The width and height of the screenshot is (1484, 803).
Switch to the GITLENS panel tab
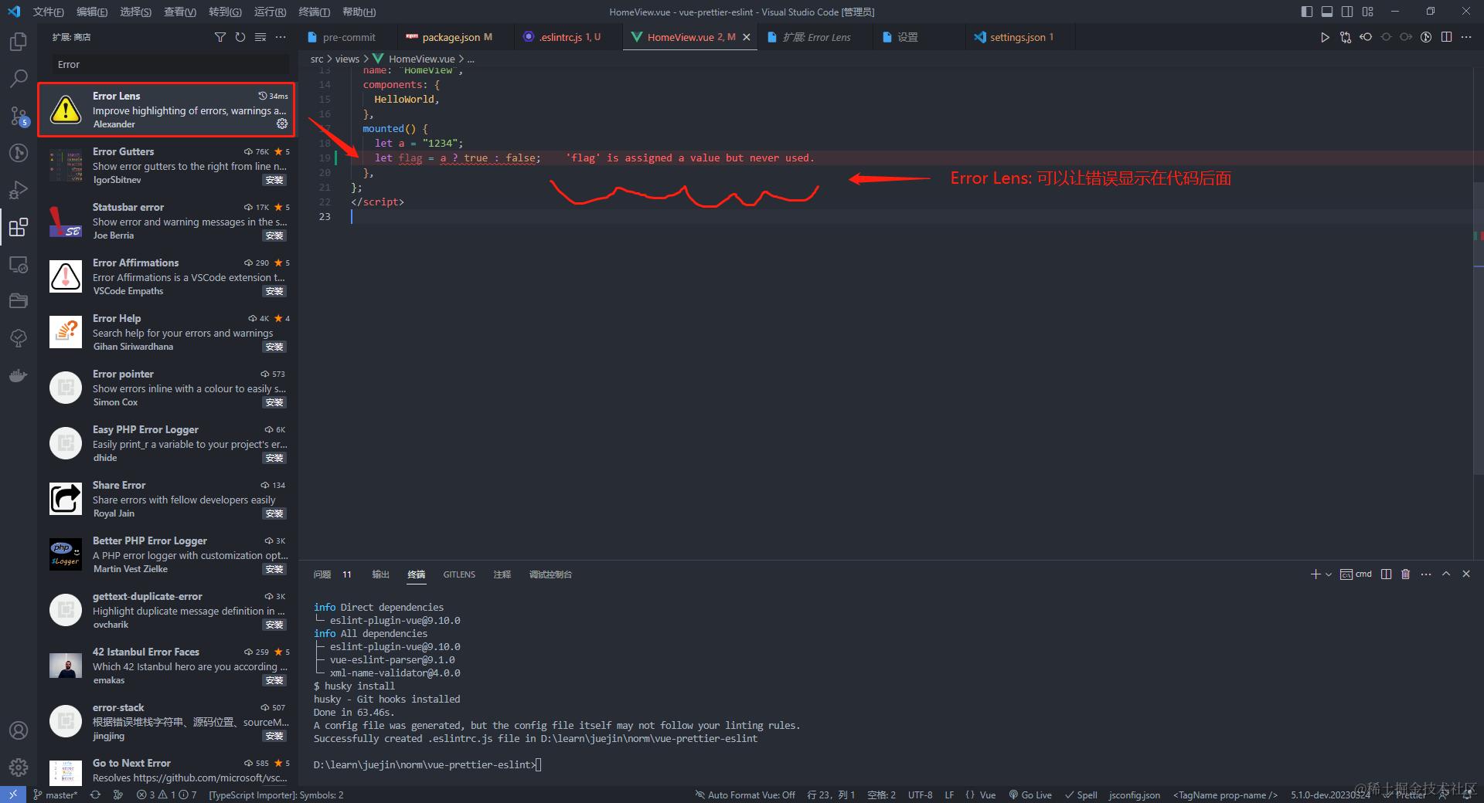(459, 574)
